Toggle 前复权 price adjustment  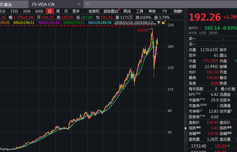[x=94, y=11]
